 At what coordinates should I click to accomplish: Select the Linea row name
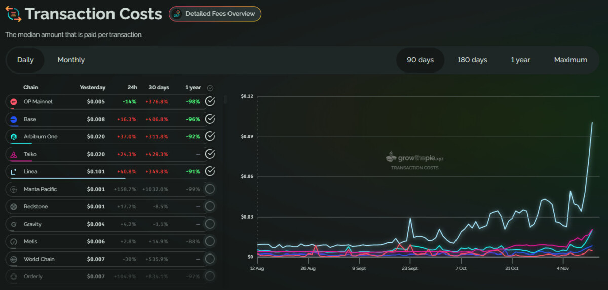(x=30, y=172)
